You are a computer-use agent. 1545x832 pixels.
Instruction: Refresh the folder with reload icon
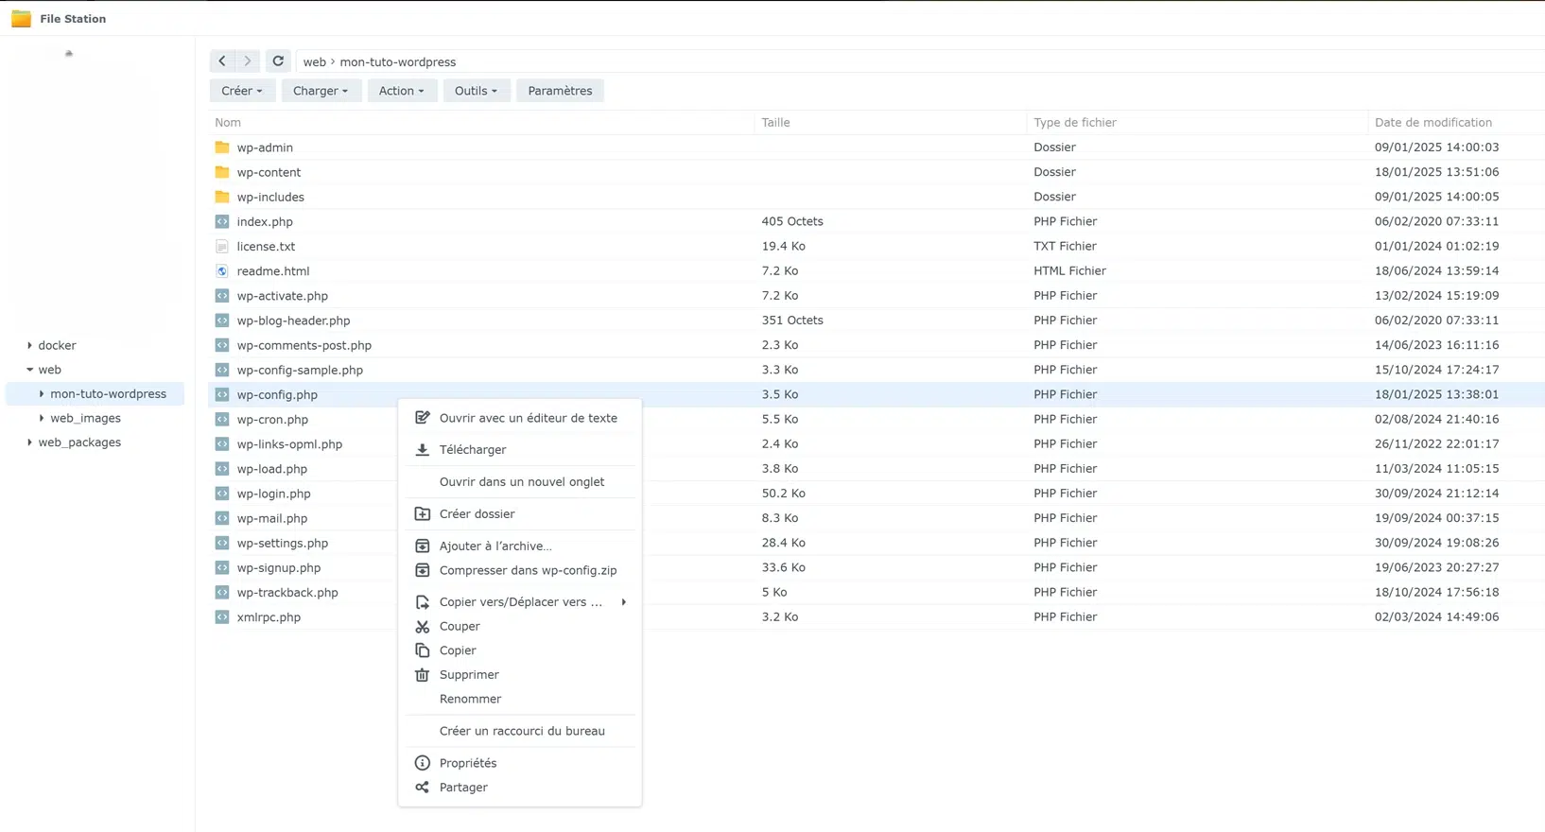pos(278,61)
